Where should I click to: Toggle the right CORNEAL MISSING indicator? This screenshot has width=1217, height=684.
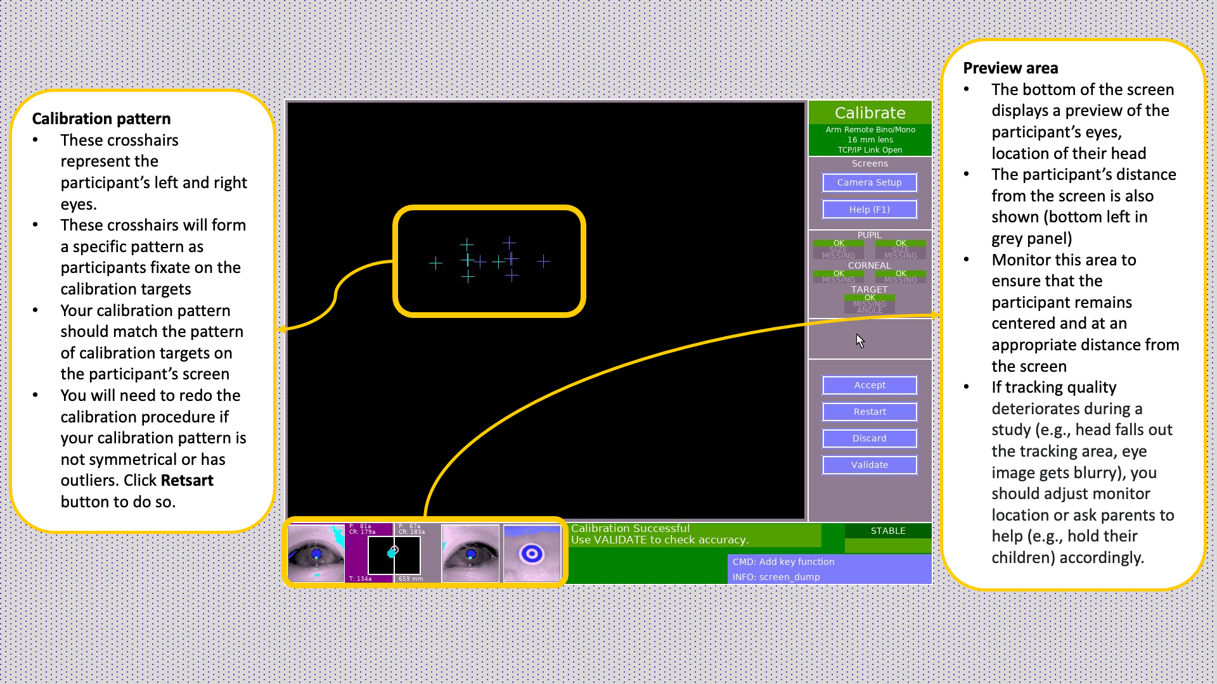pyautogui.click(x=900, y=279)
